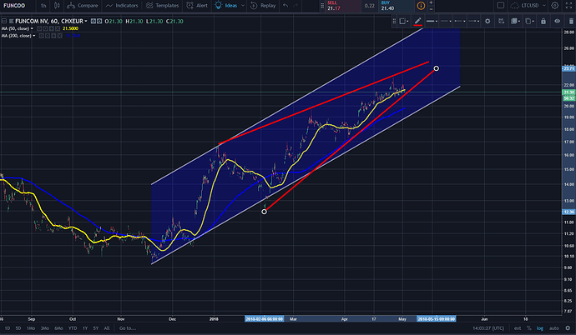This screenshot has height=335, width=576.
Task: Decrease order quantity with minus button
Action: coord(431,9)
